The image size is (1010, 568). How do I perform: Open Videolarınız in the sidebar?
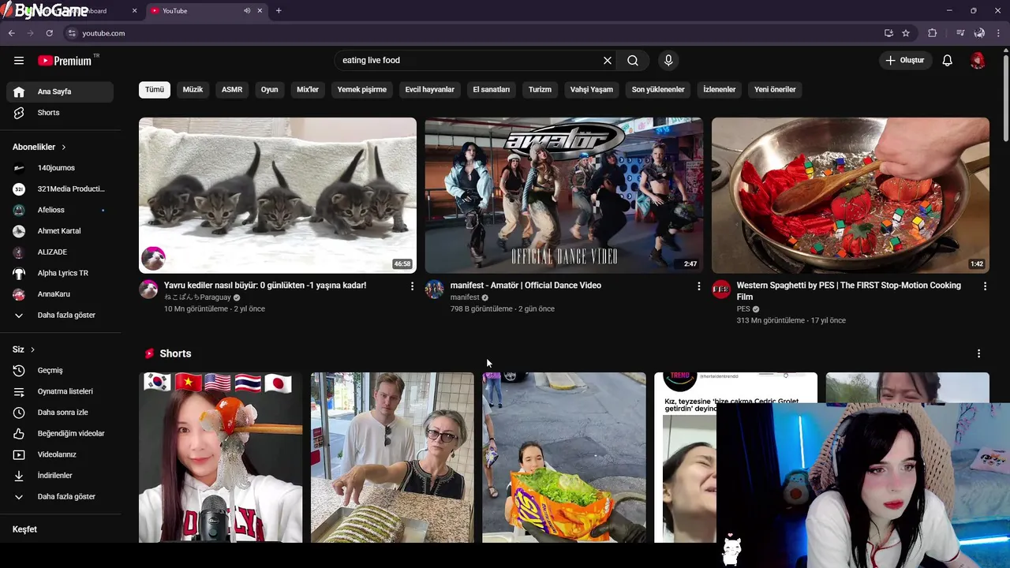(60, 454)
